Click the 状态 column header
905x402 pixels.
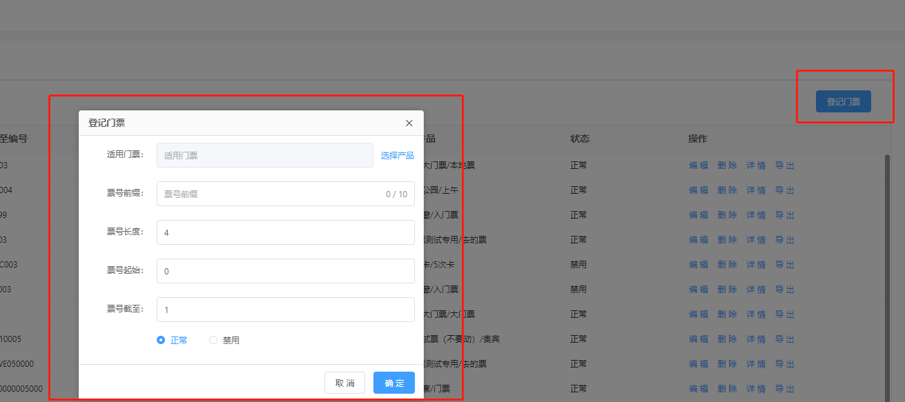[x=580, y=139]
